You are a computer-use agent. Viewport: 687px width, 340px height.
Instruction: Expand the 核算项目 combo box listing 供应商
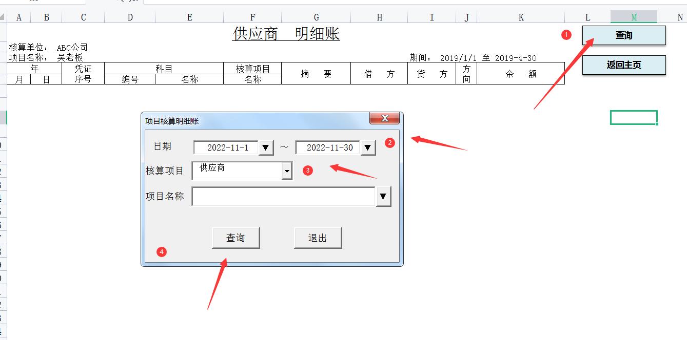[x=286, y=171]
